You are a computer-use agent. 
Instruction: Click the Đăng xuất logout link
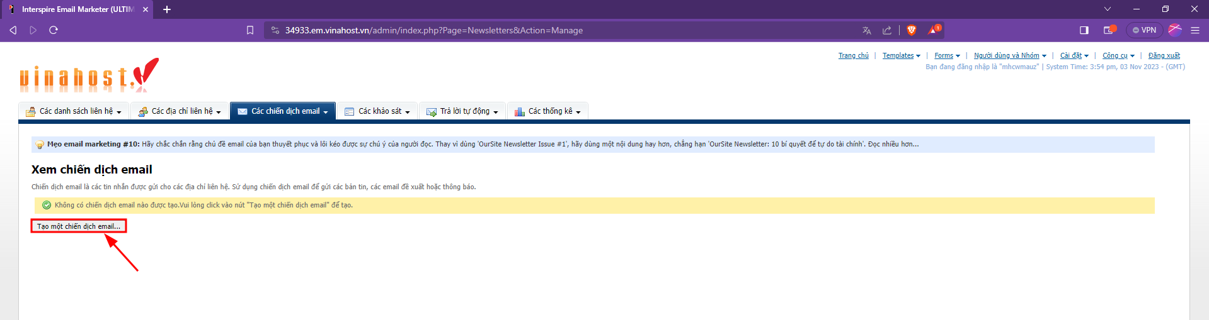pyautogui.click(x=1164, y=56)
